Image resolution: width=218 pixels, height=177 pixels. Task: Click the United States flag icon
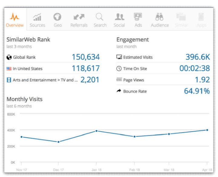(9, 69)
